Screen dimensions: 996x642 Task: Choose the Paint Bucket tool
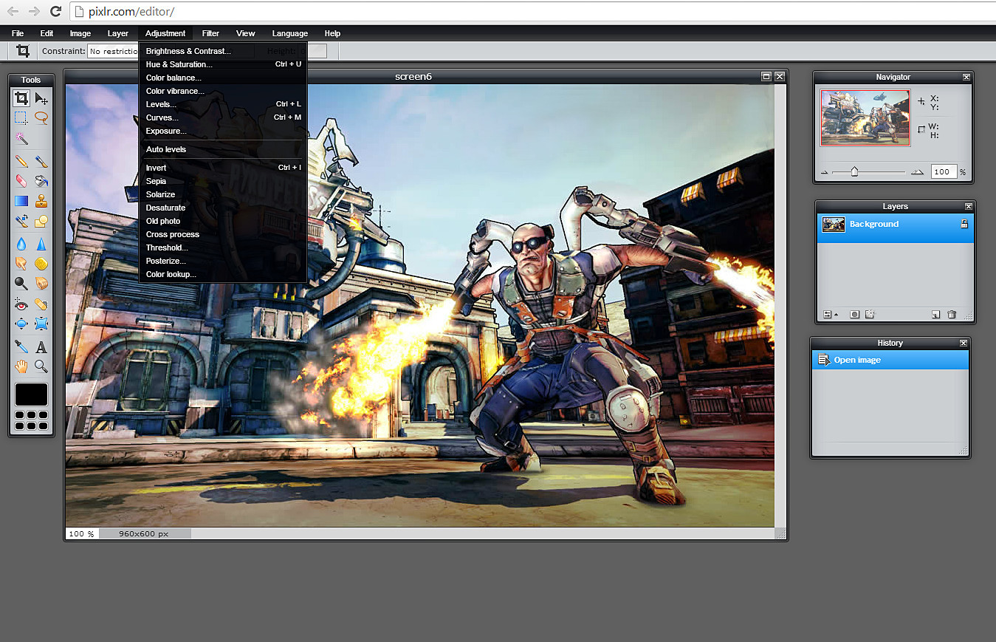tap(41, 180)
